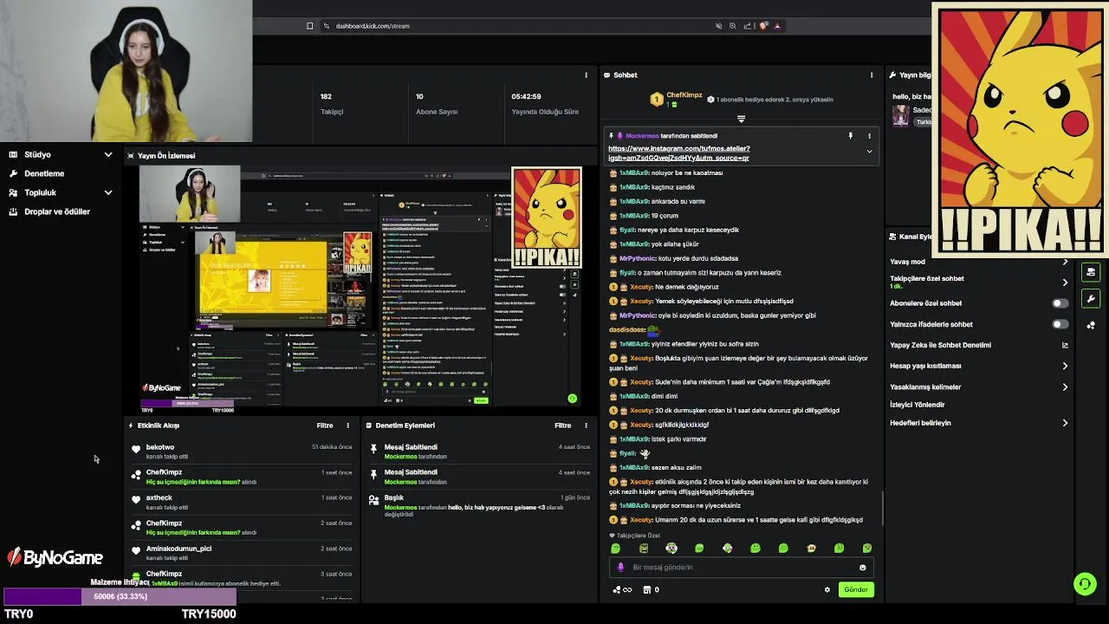This screenshot has height=624, width=1109.
Task: Click the wrench tools icon in right rail
Action: tap(1091, 299)
